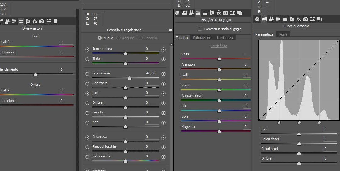Open Presets icon in Curva di viraggio panel
This screenshot has height=171, width=340.
pos(313,19)
